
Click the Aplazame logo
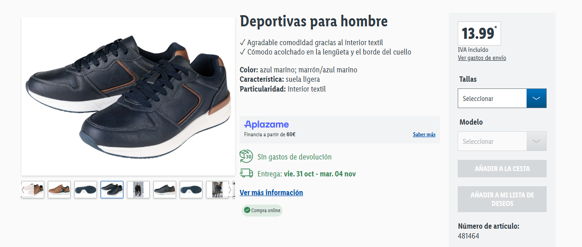click(x=266, y=125)
